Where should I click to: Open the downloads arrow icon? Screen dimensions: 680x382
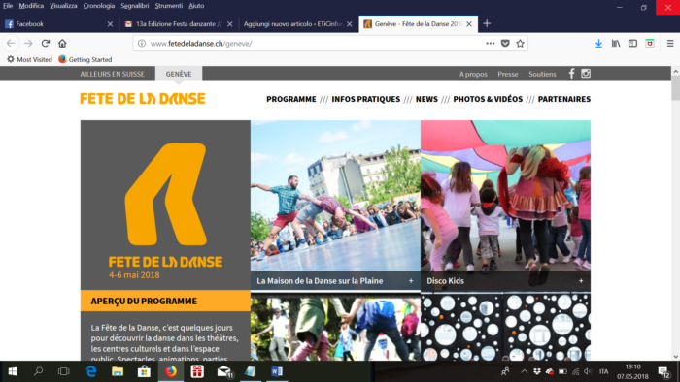tap(598, 44)
